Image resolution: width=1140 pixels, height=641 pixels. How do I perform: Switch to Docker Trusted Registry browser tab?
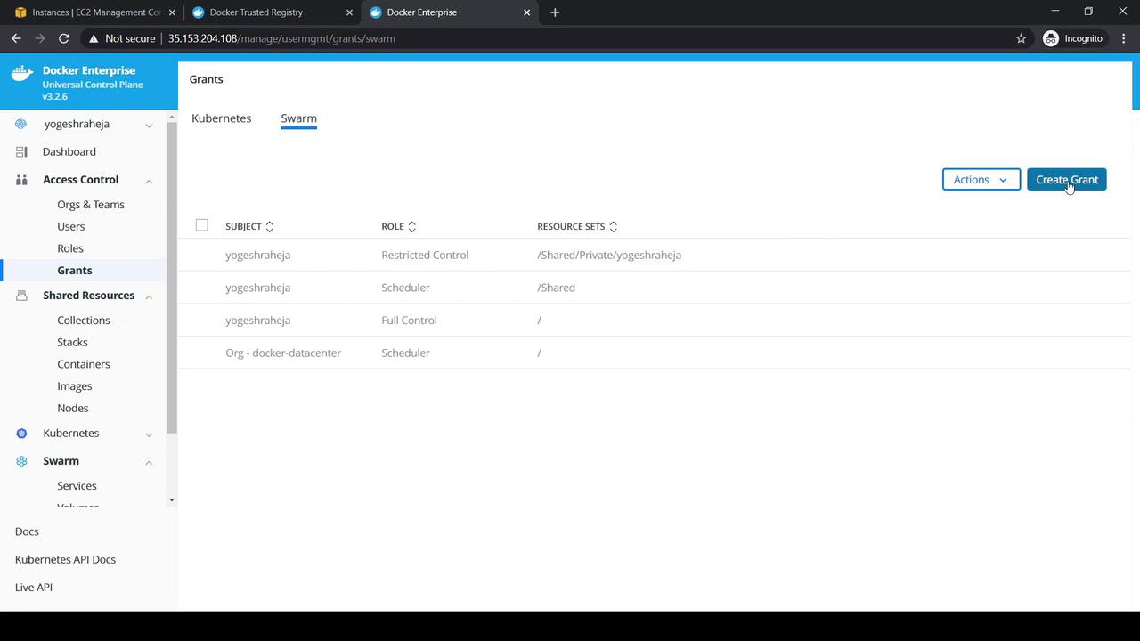click(271, 12)
